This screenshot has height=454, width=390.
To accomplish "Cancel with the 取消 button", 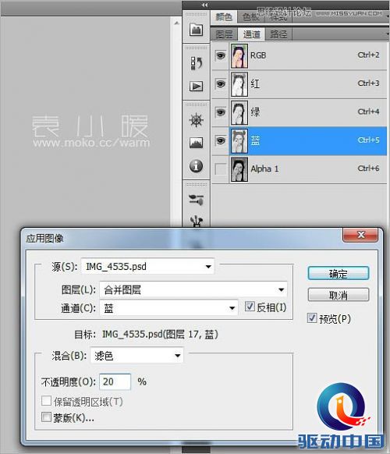I will point(339,295).
